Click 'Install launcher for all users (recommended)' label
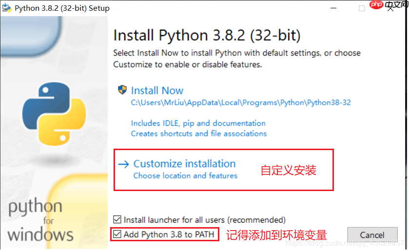This screenshot has height=252, width=409. point(205,220)
